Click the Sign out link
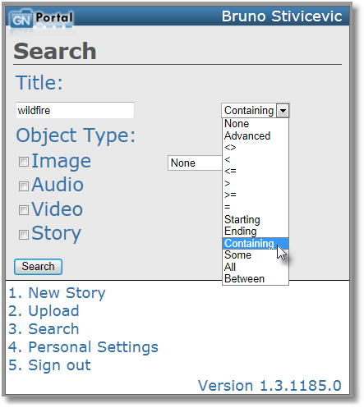Screen dimensions: 364x408 coord(49,365)
